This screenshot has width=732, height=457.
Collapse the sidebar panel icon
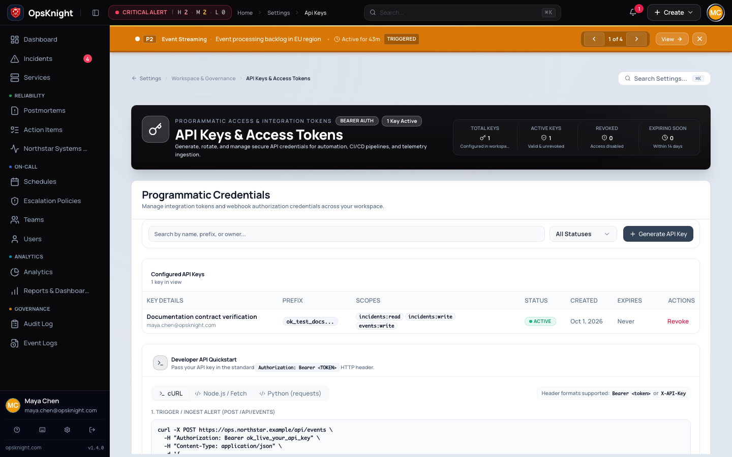[96, 13]
